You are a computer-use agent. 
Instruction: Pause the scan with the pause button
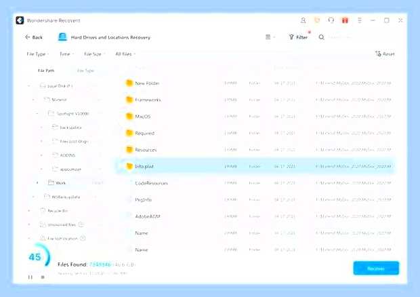pos(30,277)
